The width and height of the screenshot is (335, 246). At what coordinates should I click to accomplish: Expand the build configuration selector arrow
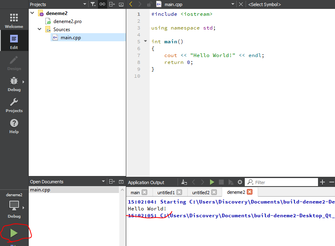coord(23,208)
